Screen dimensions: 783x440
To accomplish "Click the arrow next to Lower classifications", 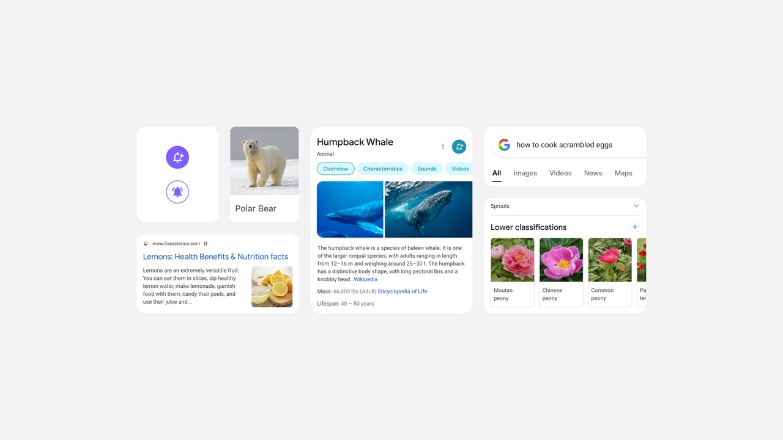I will click(634, 227).
